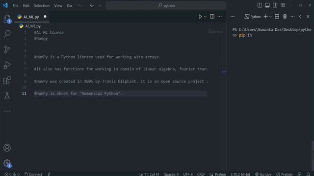Click the 'pip in' terminal command line
Screen dimensions: 314x176
[x=245, y=35]
